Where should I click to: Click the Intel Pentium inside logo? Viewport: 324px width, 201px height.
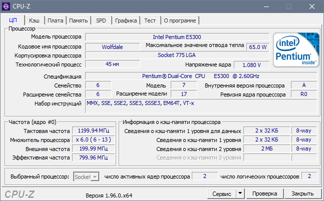pyautogui.click(x=294, y=50)
